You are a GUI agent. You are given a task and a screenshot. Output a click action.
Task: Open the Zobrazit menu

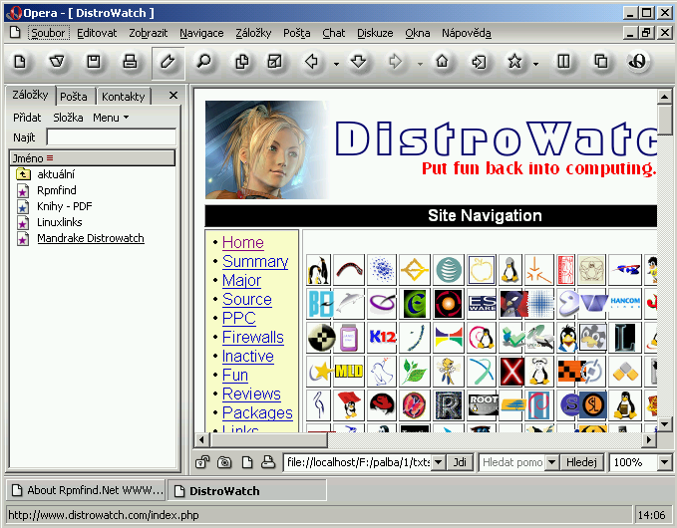click(x=149, y=33)
